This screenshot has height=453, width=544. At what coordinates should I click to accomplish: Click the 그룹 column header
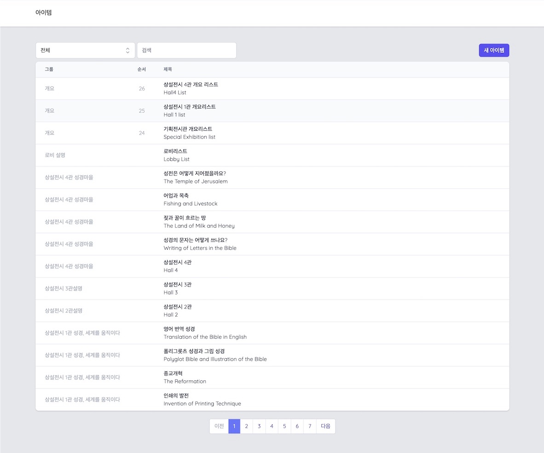point(49,69)
